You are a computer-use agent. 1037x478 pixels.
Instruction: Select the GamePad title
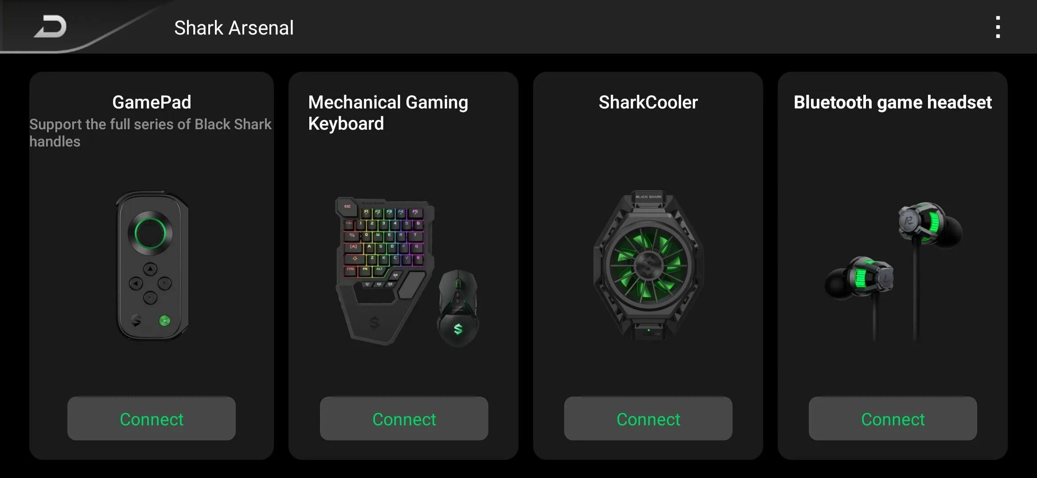[152, 102]
